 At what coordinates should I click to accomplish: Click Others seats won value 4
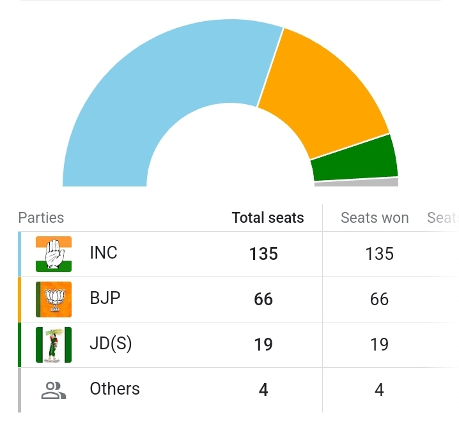[379, 390]
